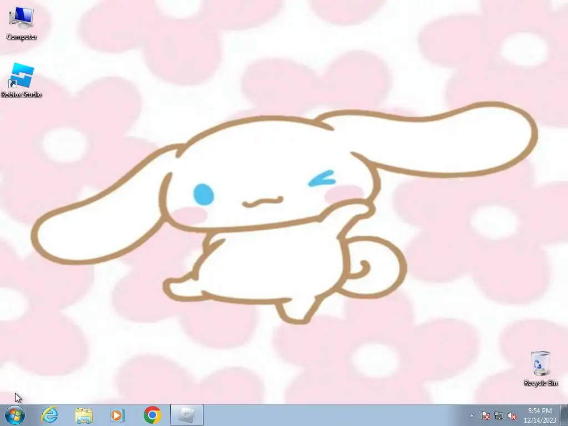Switch to the Roblox taskbar window
Image resolution: width=568 pixels, height=426 pixels.
186,415
